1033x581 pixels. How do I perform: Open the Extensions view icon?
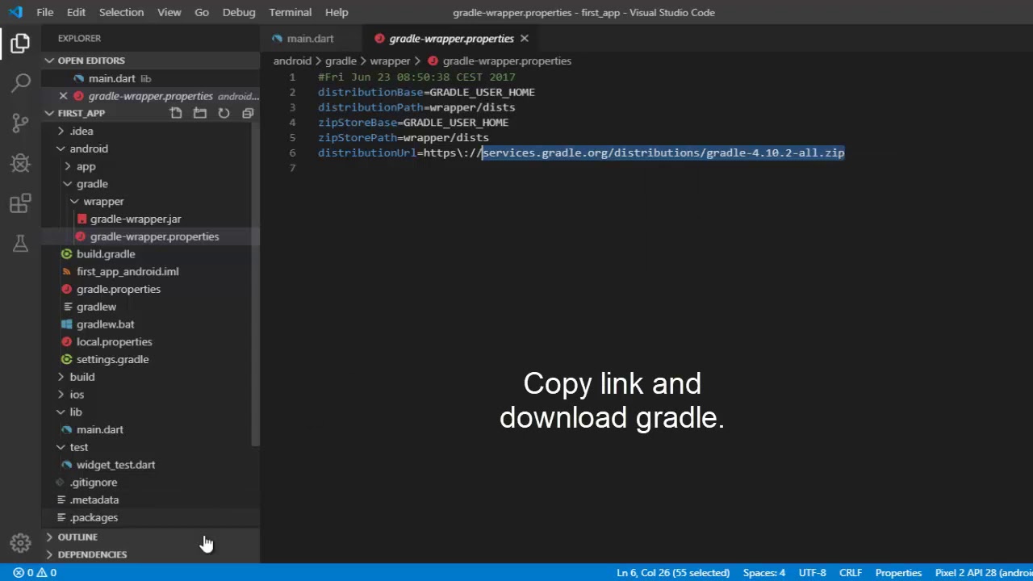click(x=20, y=203)
